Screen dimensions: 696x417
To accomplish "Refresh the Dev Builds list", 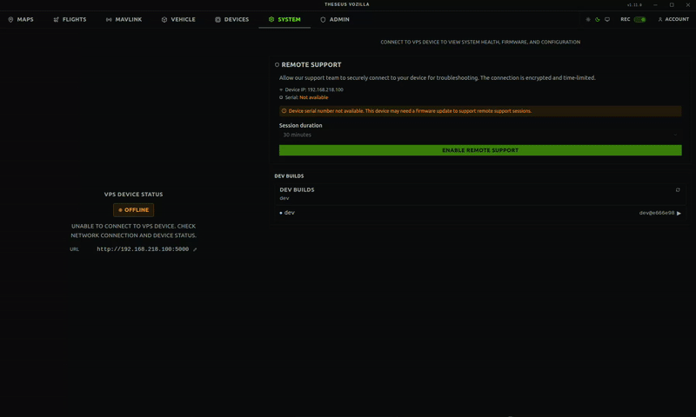I will click(x=678, y=190).
